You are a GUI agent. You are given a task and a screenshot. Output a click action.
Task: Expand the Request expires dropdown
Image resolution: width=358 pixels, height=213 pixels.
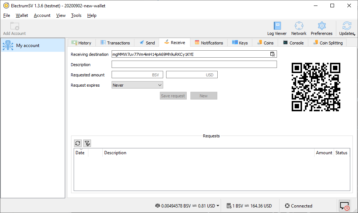pos(137,85)
